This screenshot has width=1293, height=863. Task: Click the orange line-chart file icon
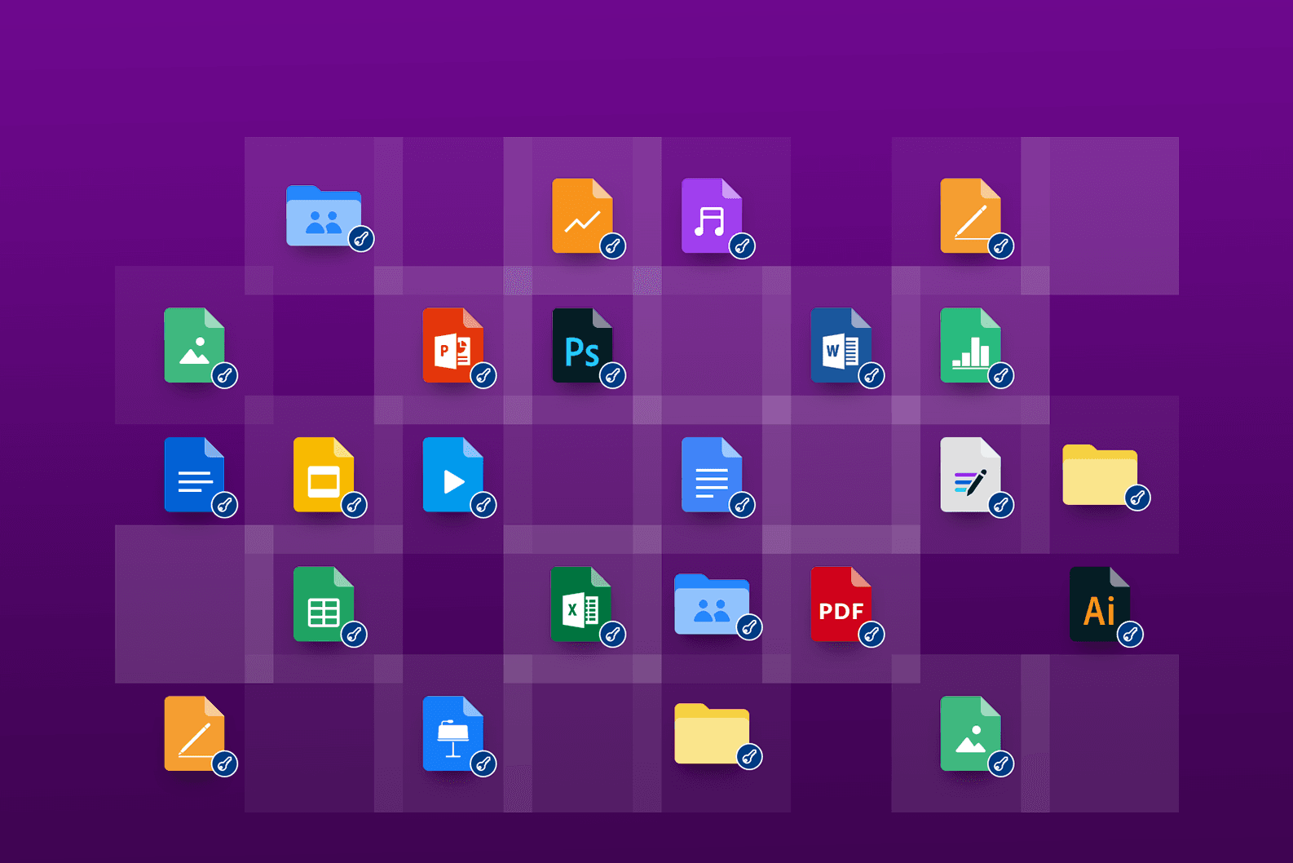tap(582, 215)
